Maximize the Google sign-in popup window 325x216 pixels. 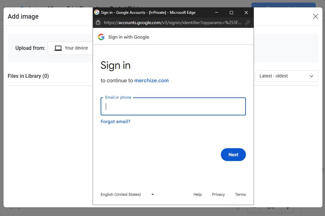coord(231,13)
